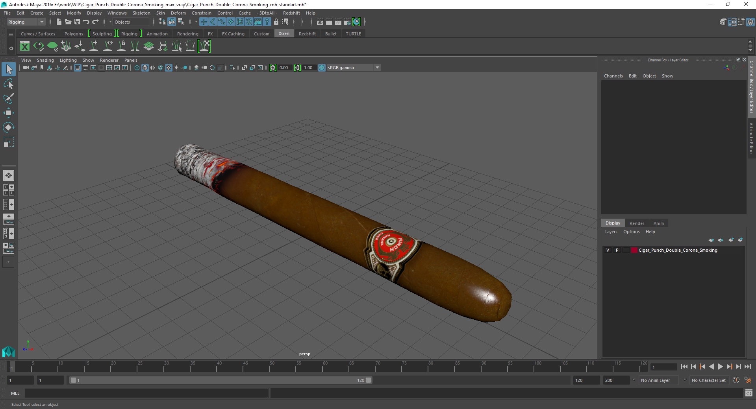Open viewport Shading menu

coord(45,60)
